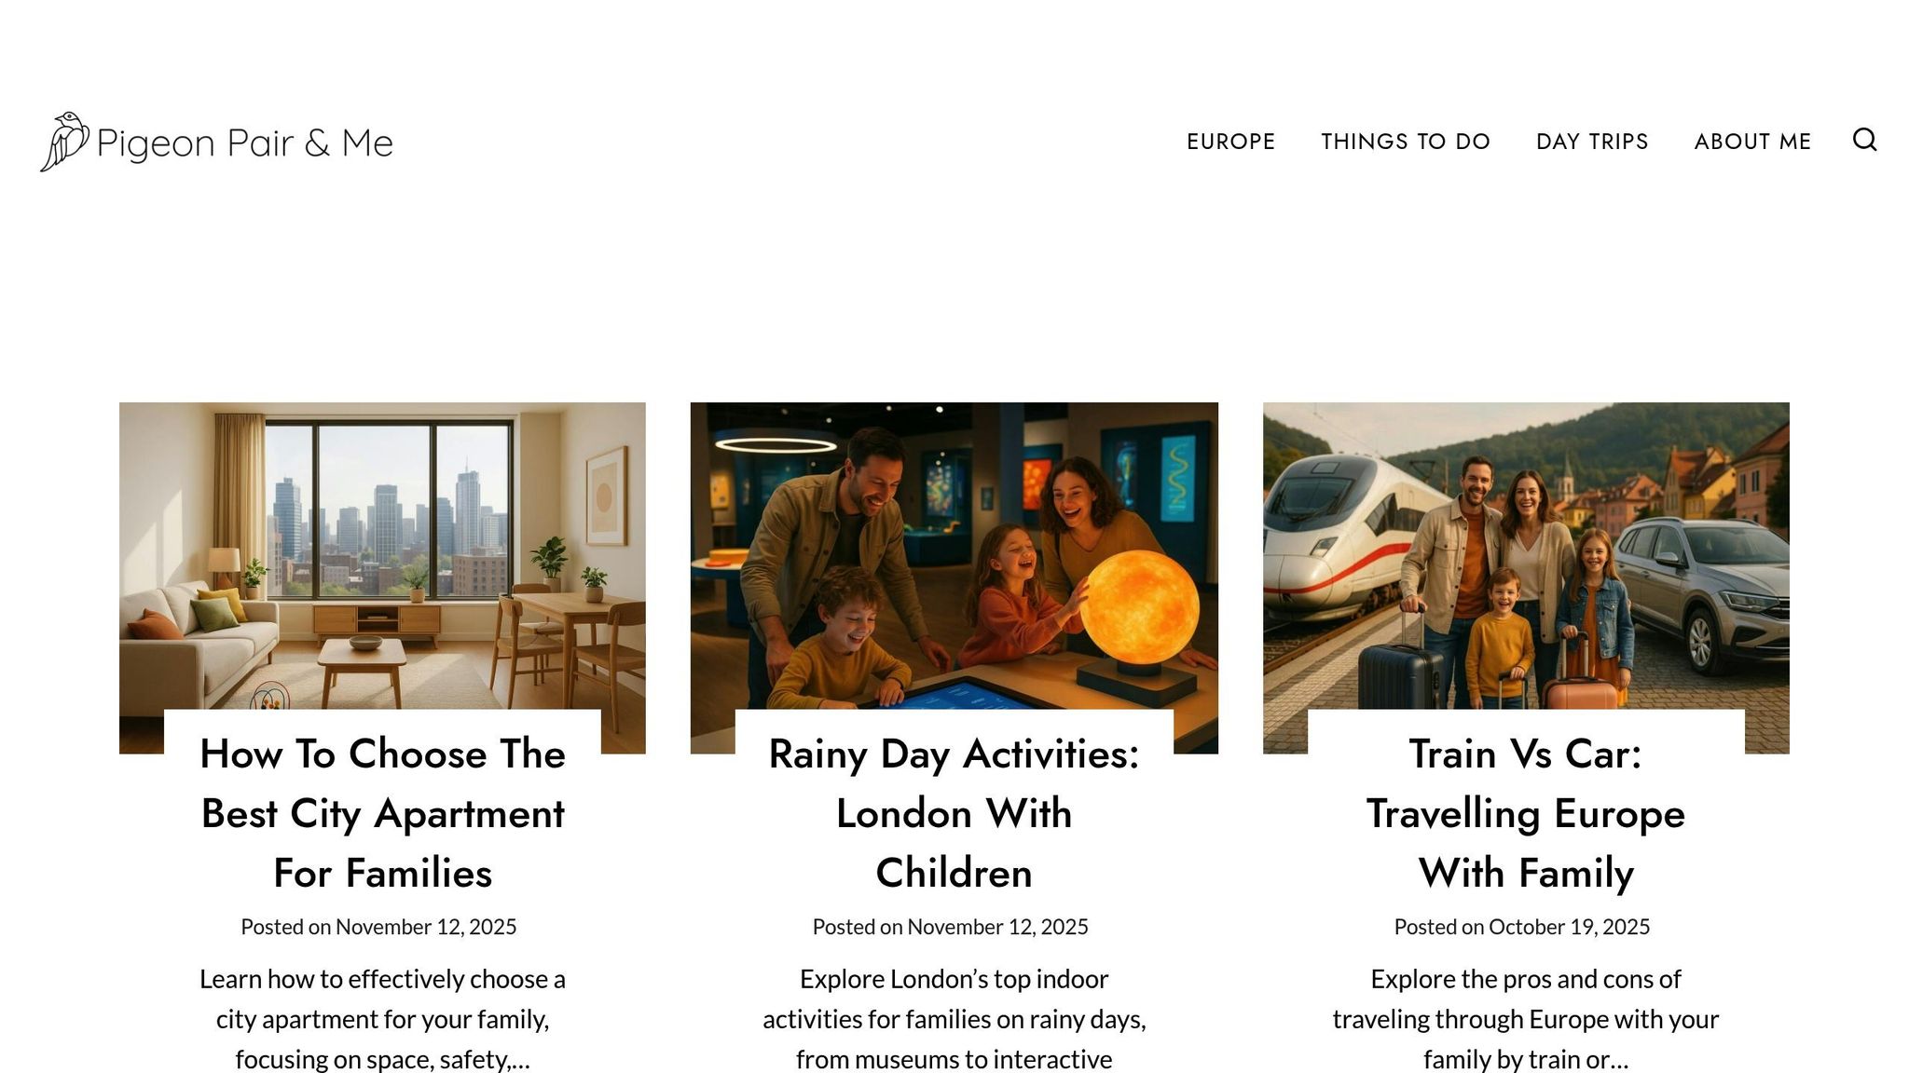The image size is (1909, 1073).
Task: Click the London indoor activities excerpt
Action: [x=954, y=1019]
